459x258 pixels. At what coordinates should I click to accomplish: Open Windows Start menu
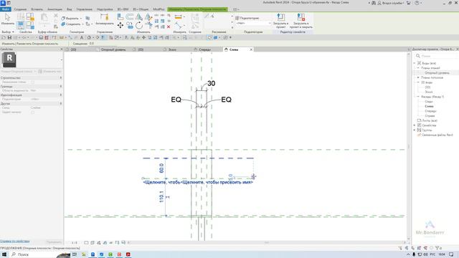4,254
